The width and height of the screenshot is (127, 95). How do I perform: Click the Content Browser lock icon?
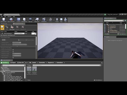pos(102,63)
